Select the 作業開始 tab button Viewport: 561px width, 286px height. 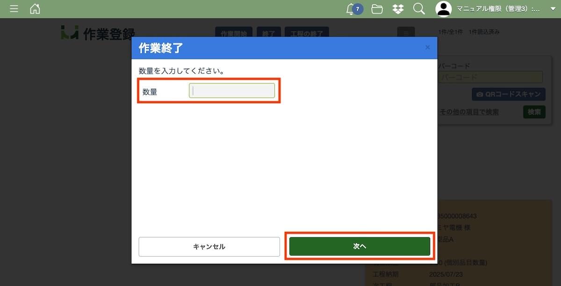(234, 33)
